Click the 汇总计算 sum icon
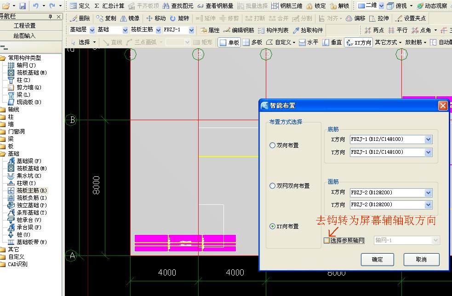Screen dimensions: 452x296 [97, 6]
